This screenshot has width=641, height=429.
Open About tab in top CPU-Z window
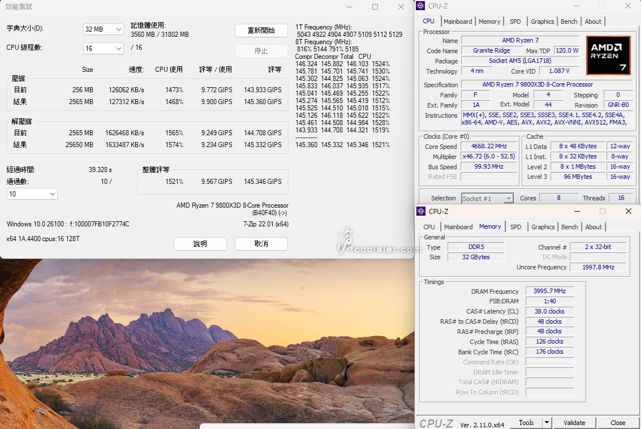click(x=593, y=22)
